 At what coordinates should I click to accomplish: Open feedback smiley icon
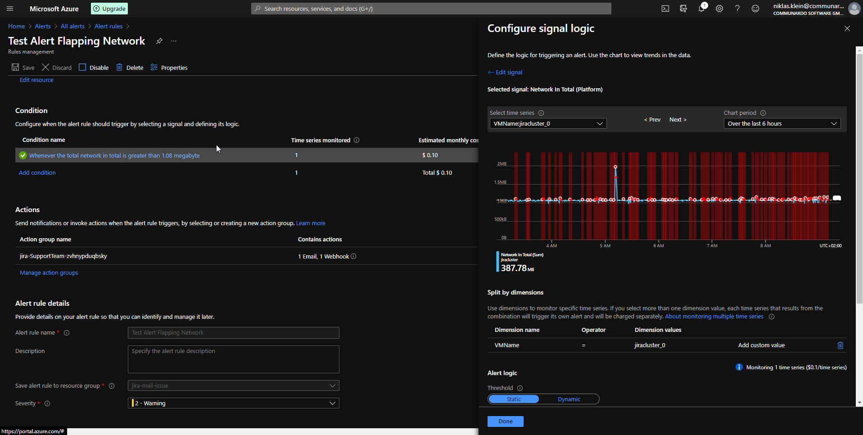[x=755, y=9]
